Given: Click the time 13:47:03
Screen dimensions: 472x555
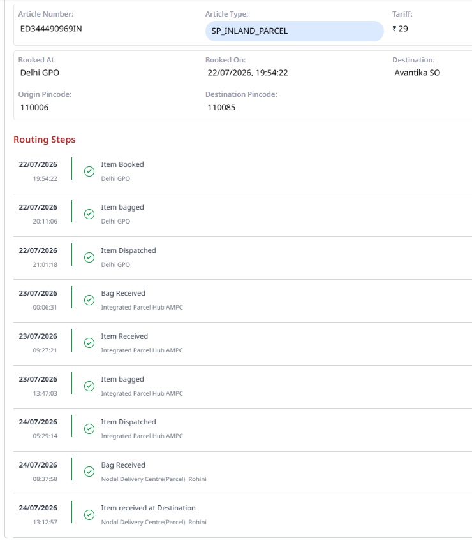Looking at the screenshot, I should pyautogui.click(x=45, y=394).
